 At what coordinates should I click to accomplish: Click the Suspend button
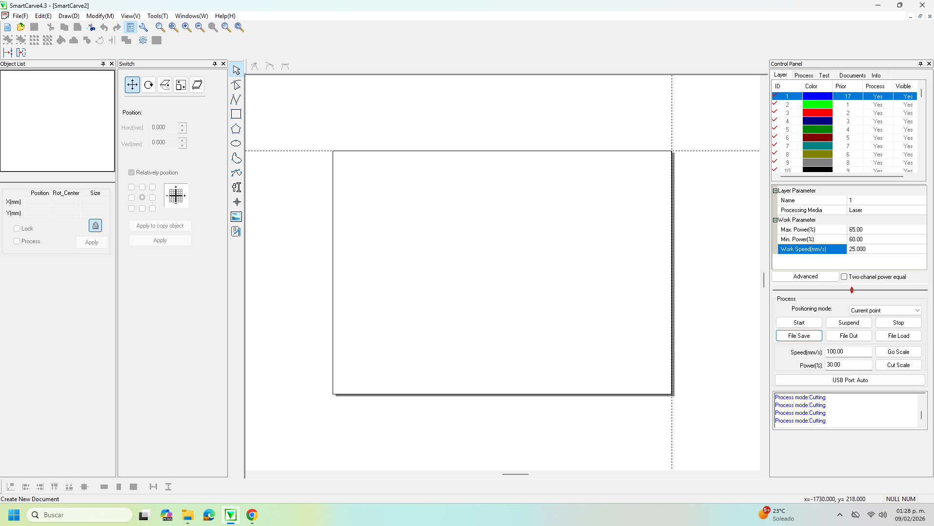(849, 323)
